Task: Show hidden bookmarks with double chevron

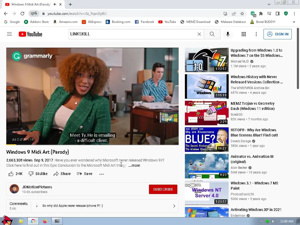Action: pos(294,22)
